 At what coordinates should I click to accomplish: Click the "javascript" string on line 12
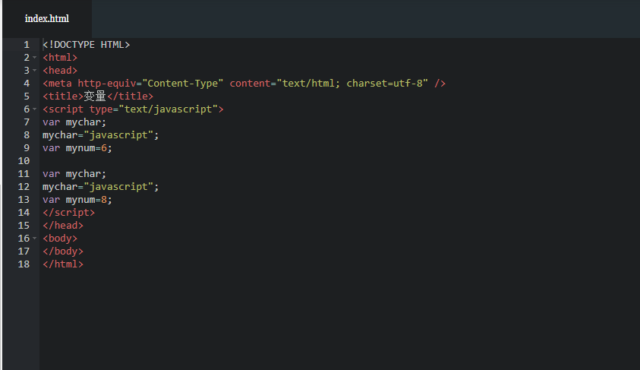pyautogui.click(x=118, y=187)
